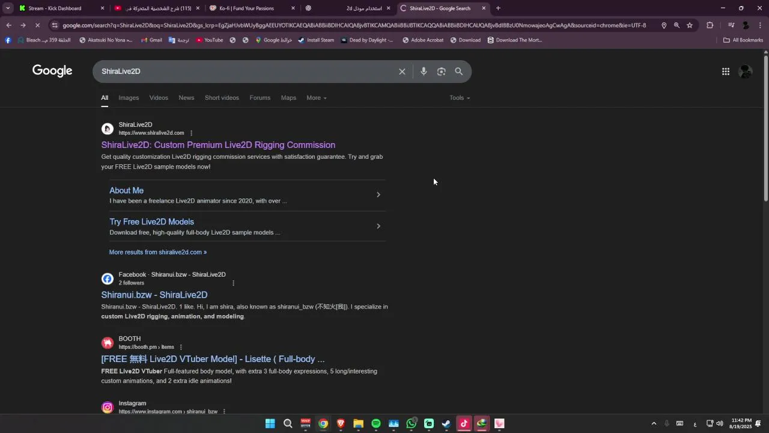Screen dimensions: 769x433
Task: Click the magnifier search submit icon
Action: click(x=459, y=72)
